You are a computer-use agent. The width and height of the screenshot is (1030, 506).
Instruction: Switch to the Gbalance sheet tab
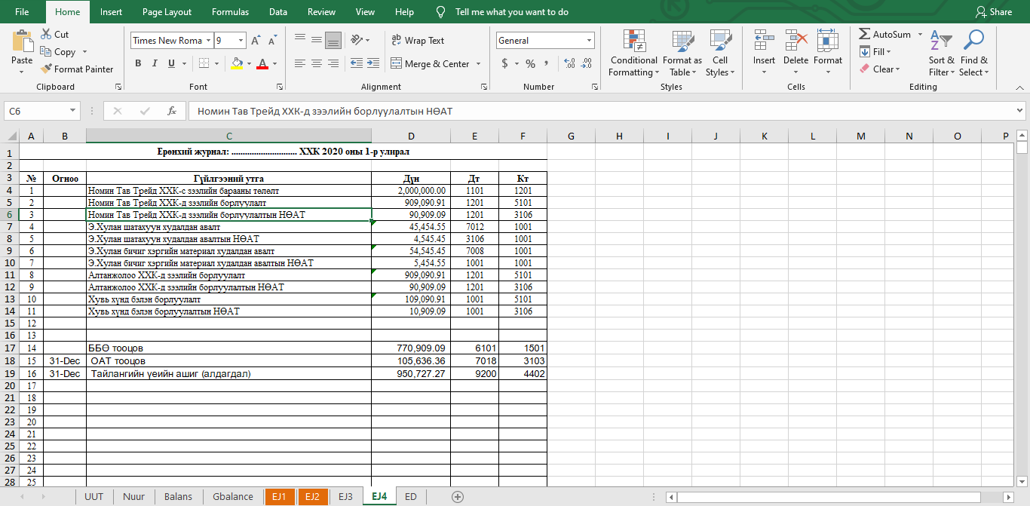point(233,496)
